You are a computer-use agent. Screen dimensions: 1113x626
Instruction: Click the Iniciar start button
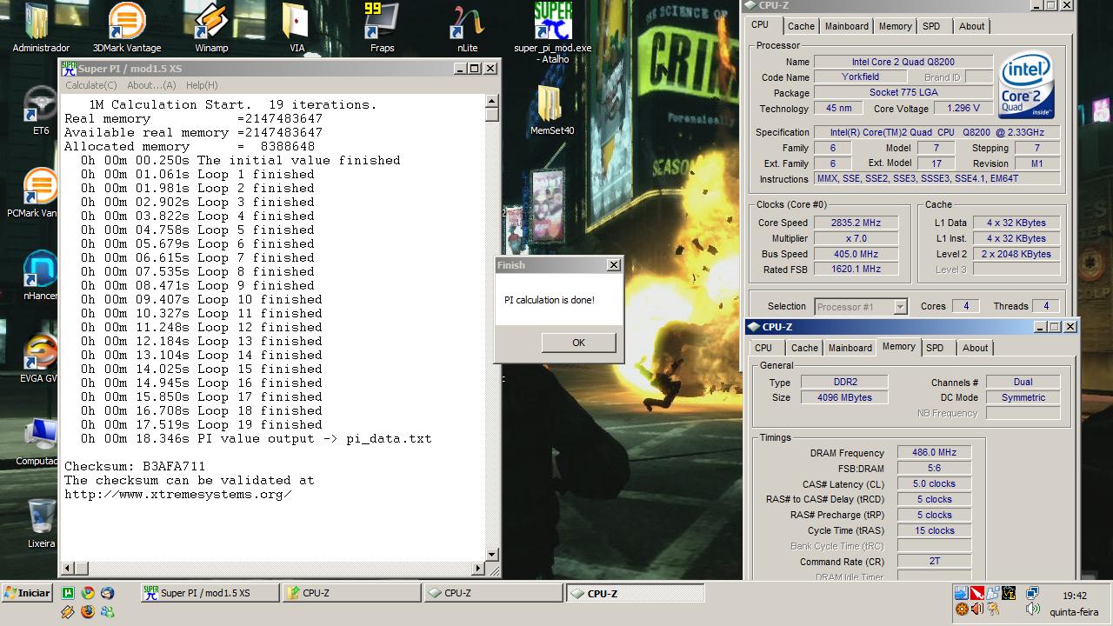click(27, 593)
